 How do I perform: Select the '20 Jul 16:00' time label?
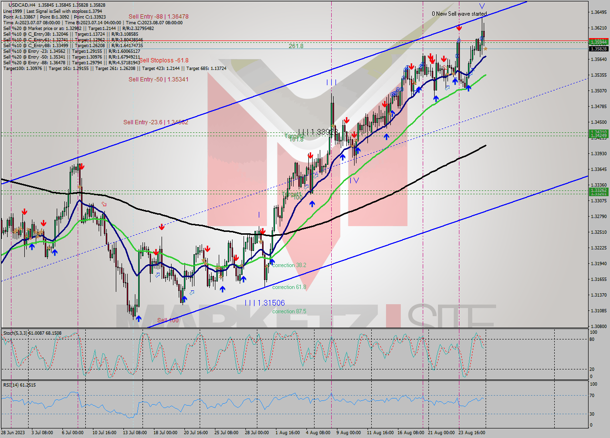tap(195, 433)
